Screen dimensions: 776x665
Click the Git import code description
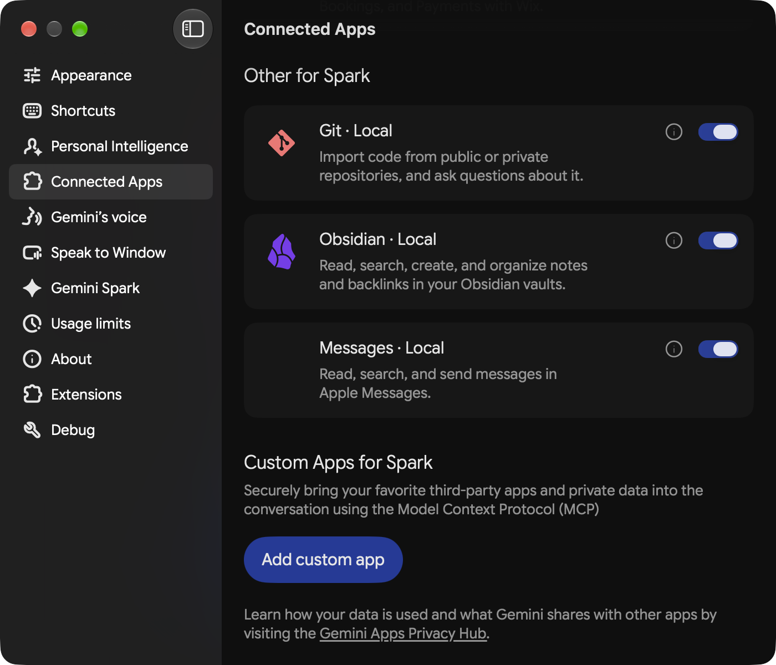click(x=451, y=166)
